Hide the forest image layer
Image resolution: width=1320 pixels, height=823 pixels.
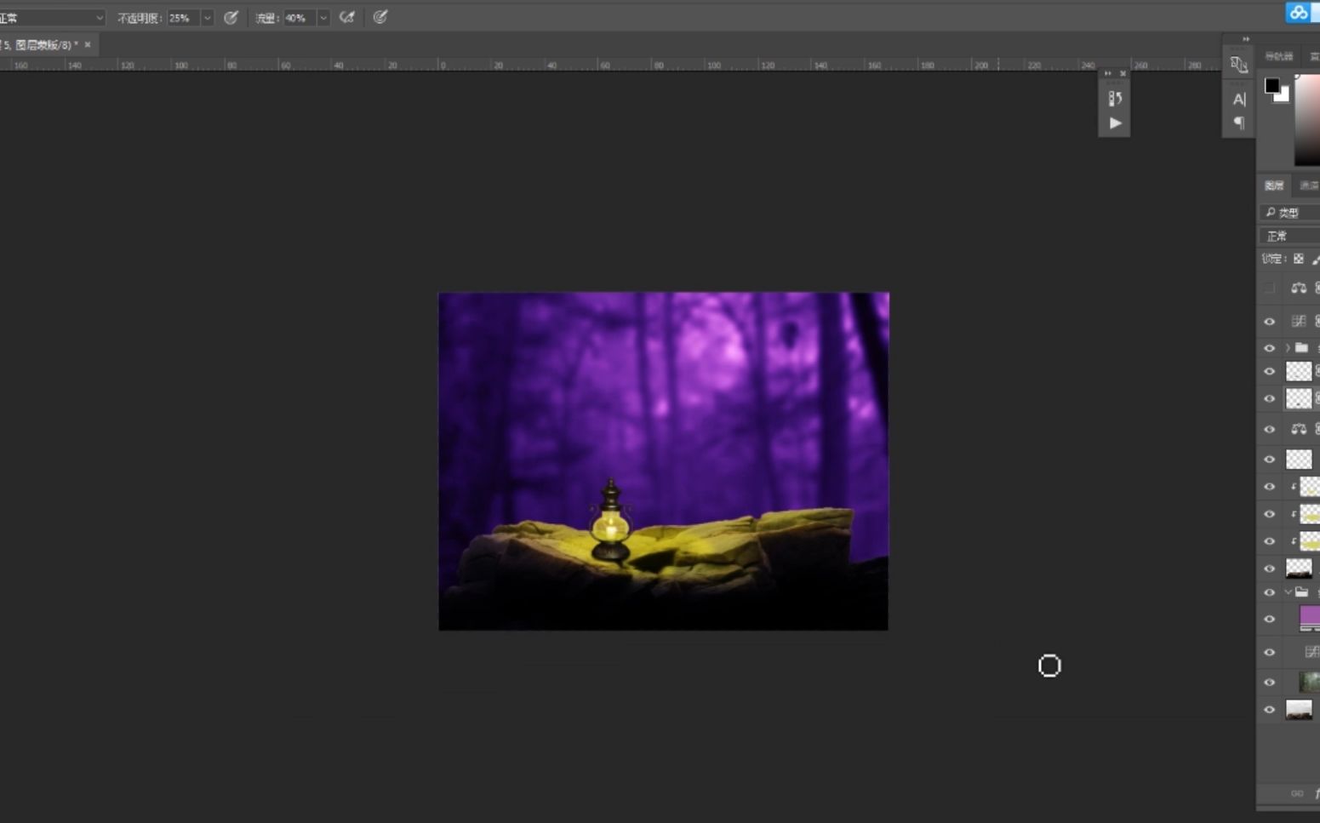point(1269,681)
